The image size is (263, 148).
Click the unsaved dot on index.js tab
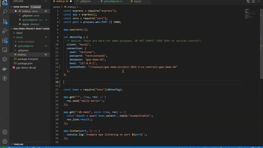coord(71,1)
